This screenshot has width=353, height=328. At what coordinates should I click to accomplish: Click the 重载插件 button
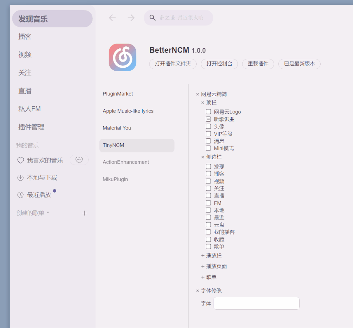[258, 64]
